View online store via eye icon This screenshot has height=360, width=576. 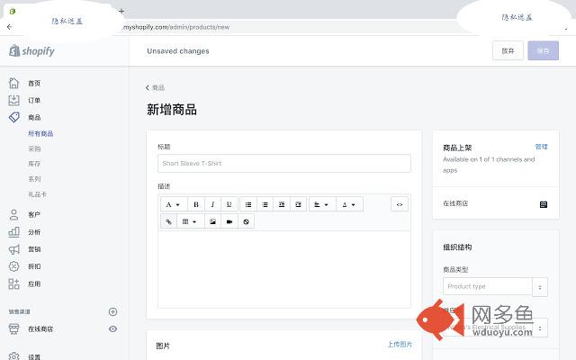pos(112,328)
